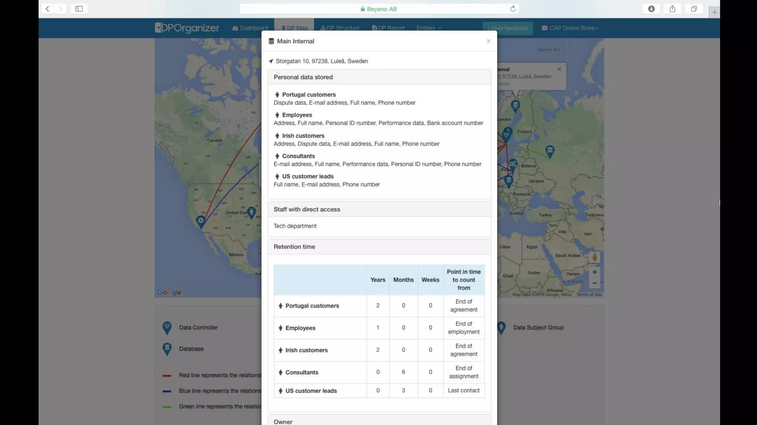Open Safari downloads icon
The width and height of the screenshot is (757, 425).
point(651,9)
